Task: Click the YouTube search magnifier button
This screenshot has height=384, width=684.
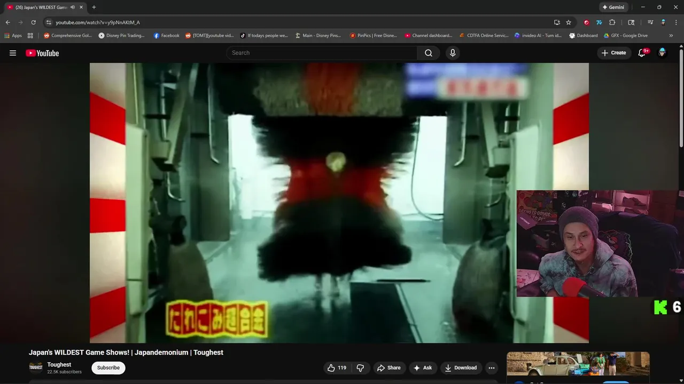Action: point(429,53)
